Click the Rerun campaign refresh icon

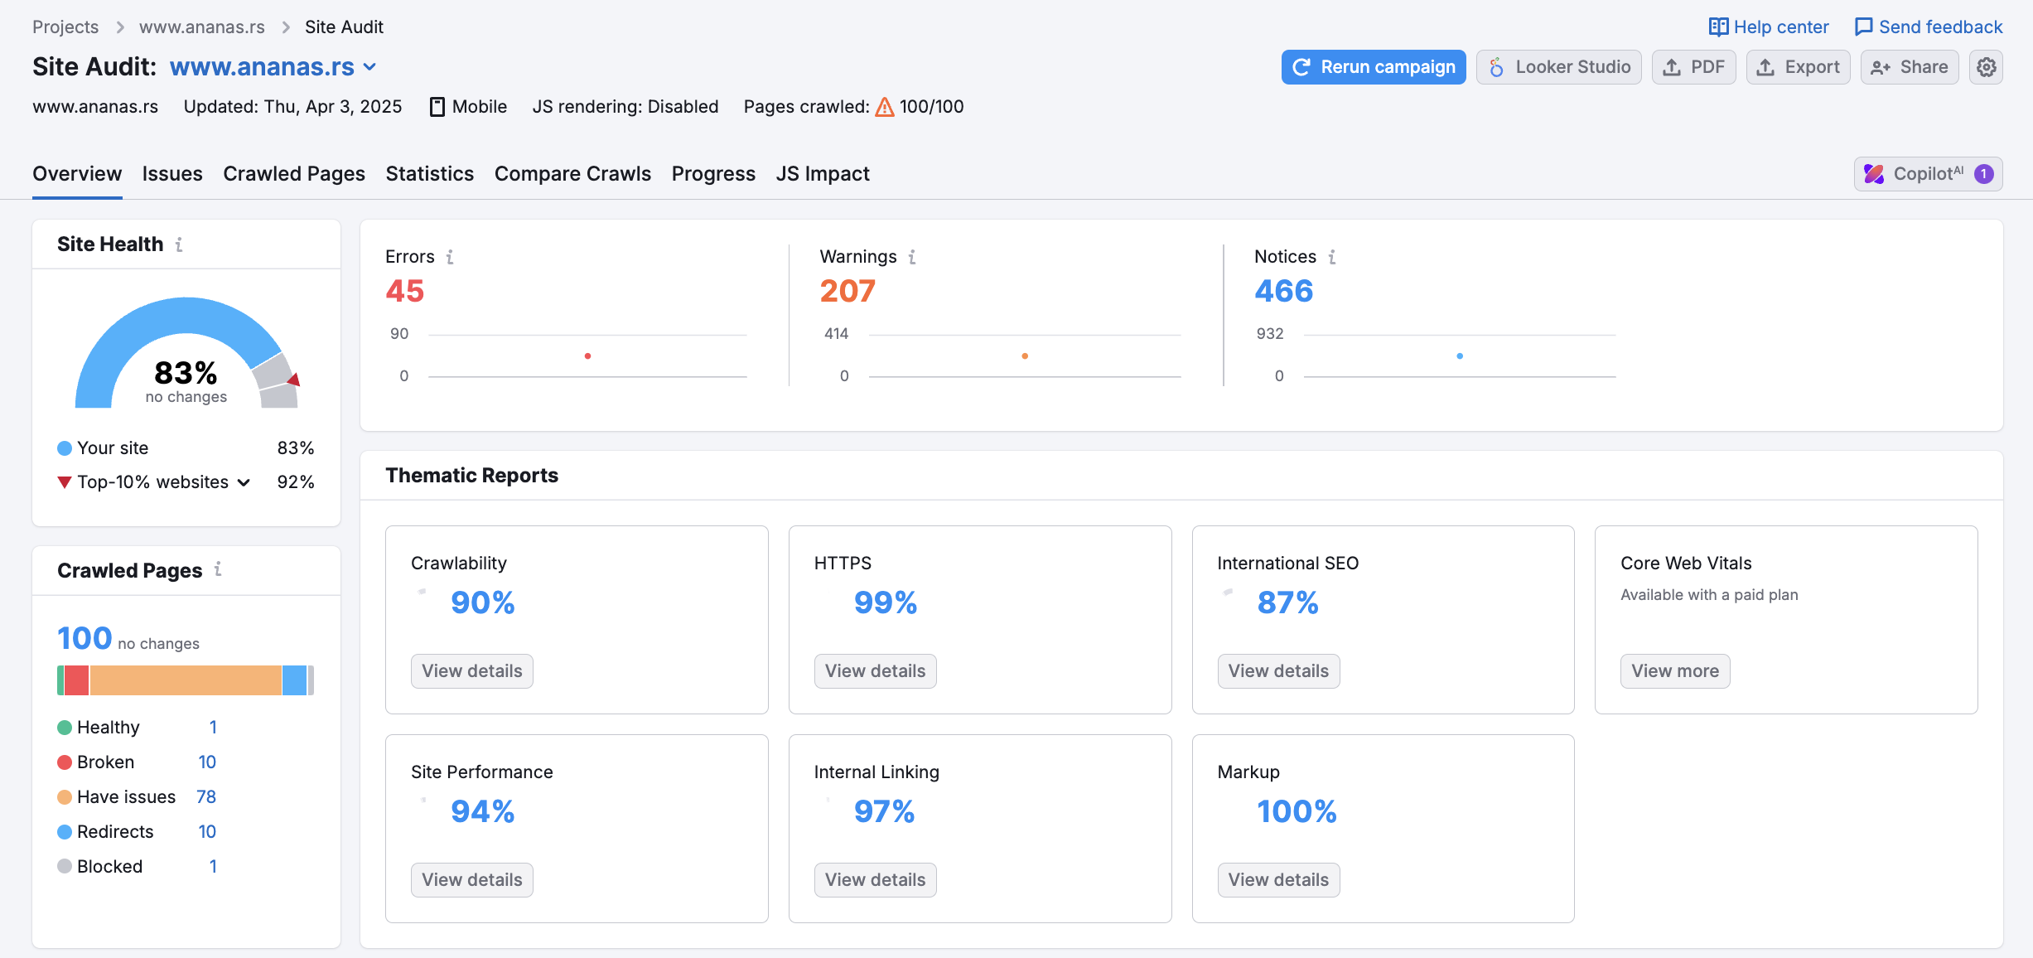[1301, 67]
